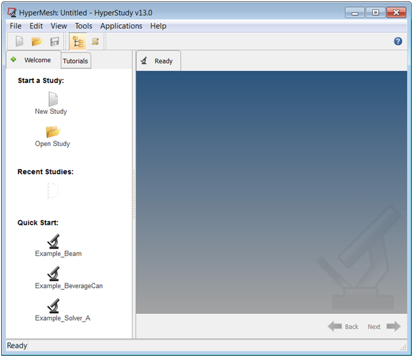
Task: Expand the Edit menu
Action: click(36, 26)
